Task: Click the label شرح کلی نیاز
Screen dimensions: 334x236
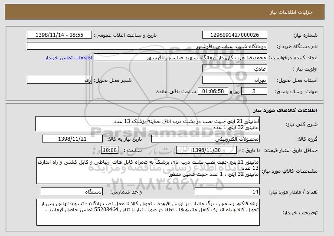Action: (x=301, y=124)
